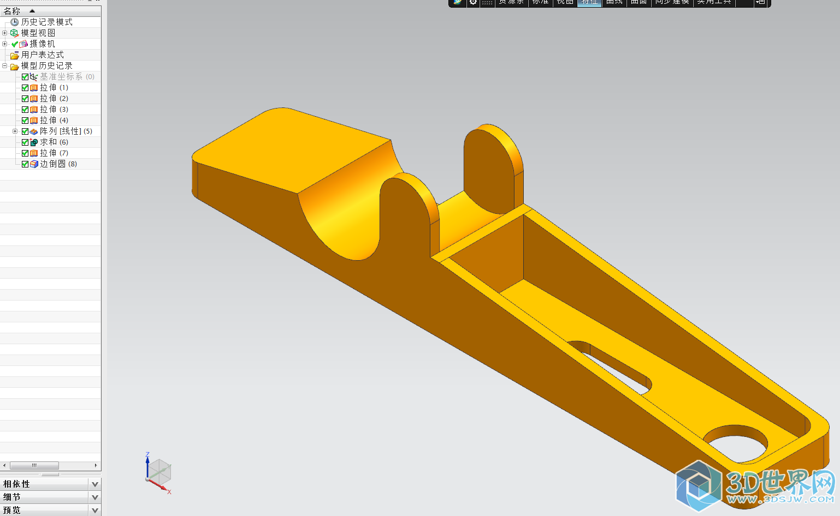Select 用户表达式 in the navigator

pyautogui.click(x=43, y=55)
